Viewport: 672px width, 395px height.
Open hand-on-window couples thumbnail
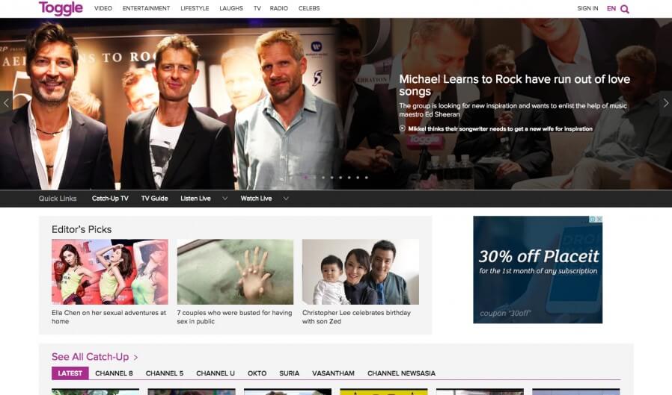click(235, 272)
